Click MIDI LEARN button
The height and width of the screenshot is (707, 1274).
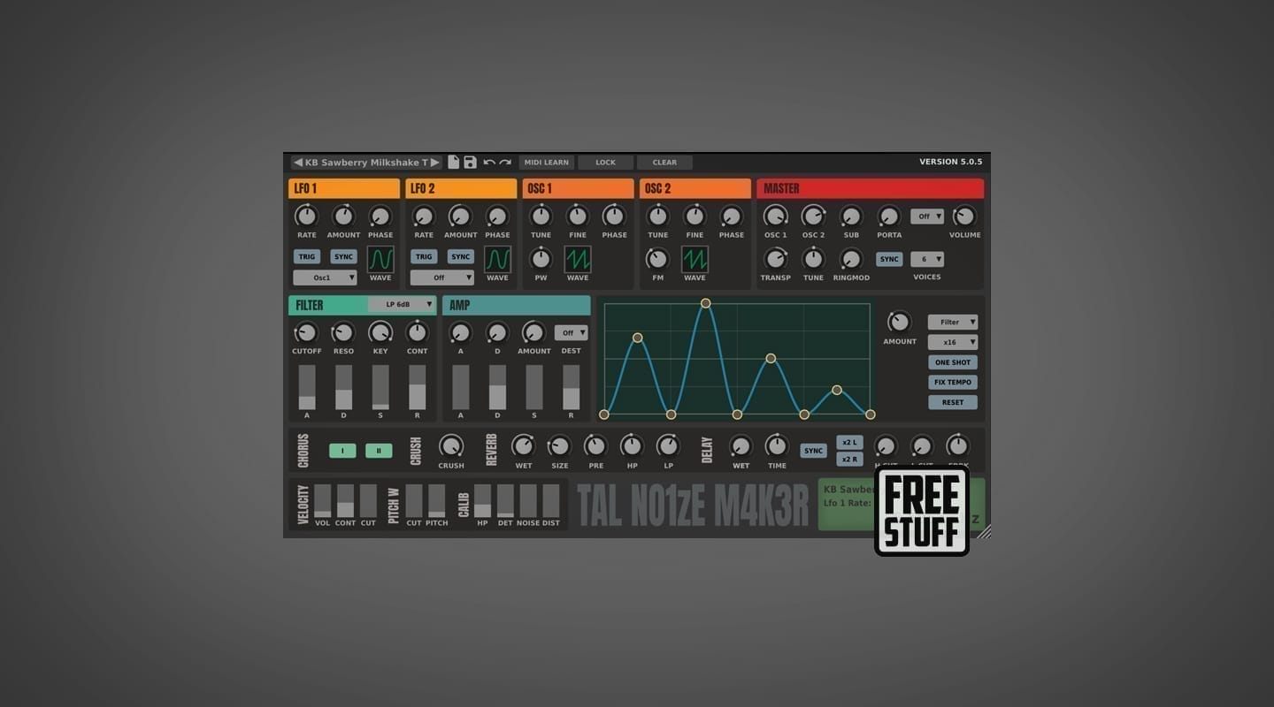(x=546, y=163)
